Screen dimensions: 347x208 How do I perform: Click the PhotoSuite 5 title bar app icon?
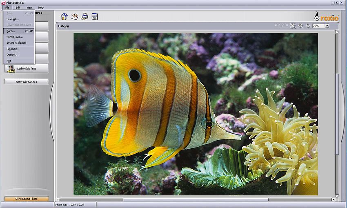[3, 3]
